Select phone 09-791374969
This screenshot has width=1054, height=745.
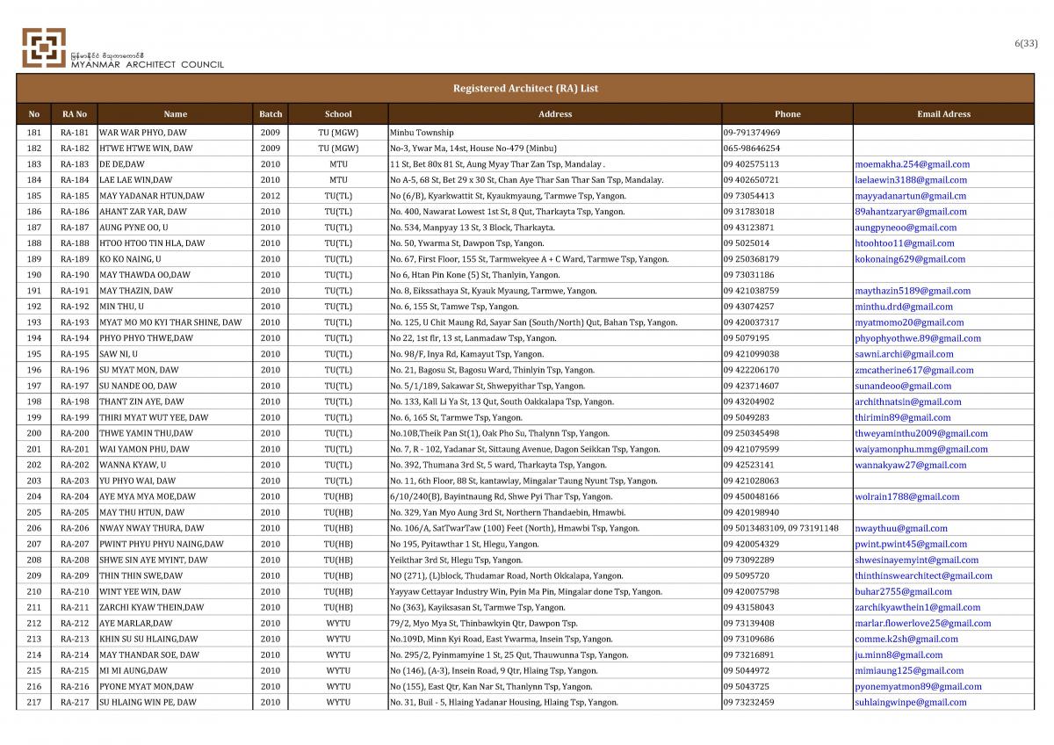pyautogui.click(x=752, y=133)
